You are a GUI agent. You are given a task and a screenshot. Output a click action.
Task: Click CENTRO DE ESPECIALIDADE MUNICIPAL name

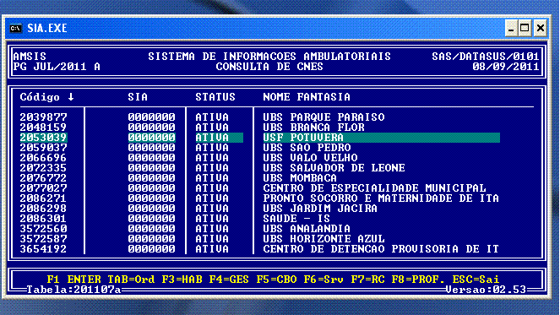[375, 188]
